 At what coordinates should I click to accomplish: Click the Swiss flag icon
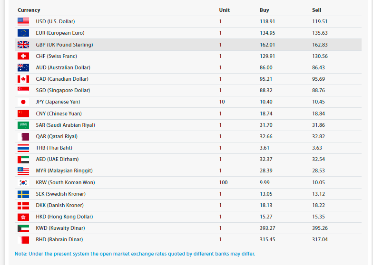pyautogui.click(x=23, y=56)
